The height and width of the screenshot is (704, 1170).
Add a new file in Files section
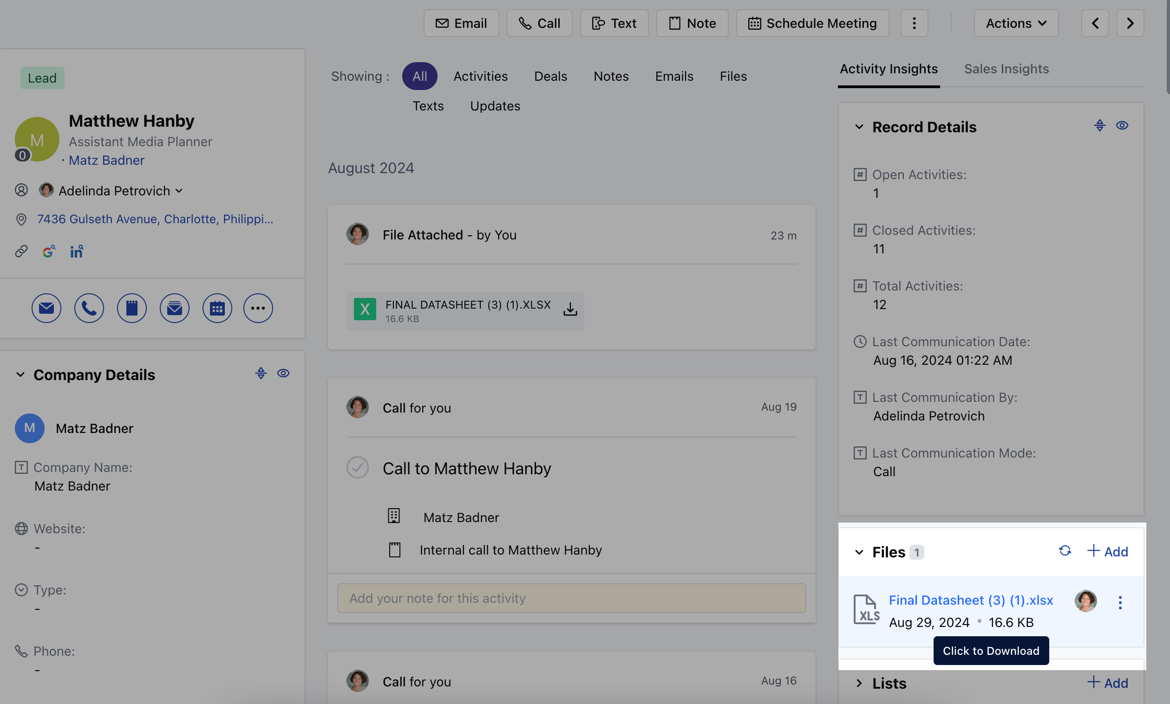[1107, 551]
